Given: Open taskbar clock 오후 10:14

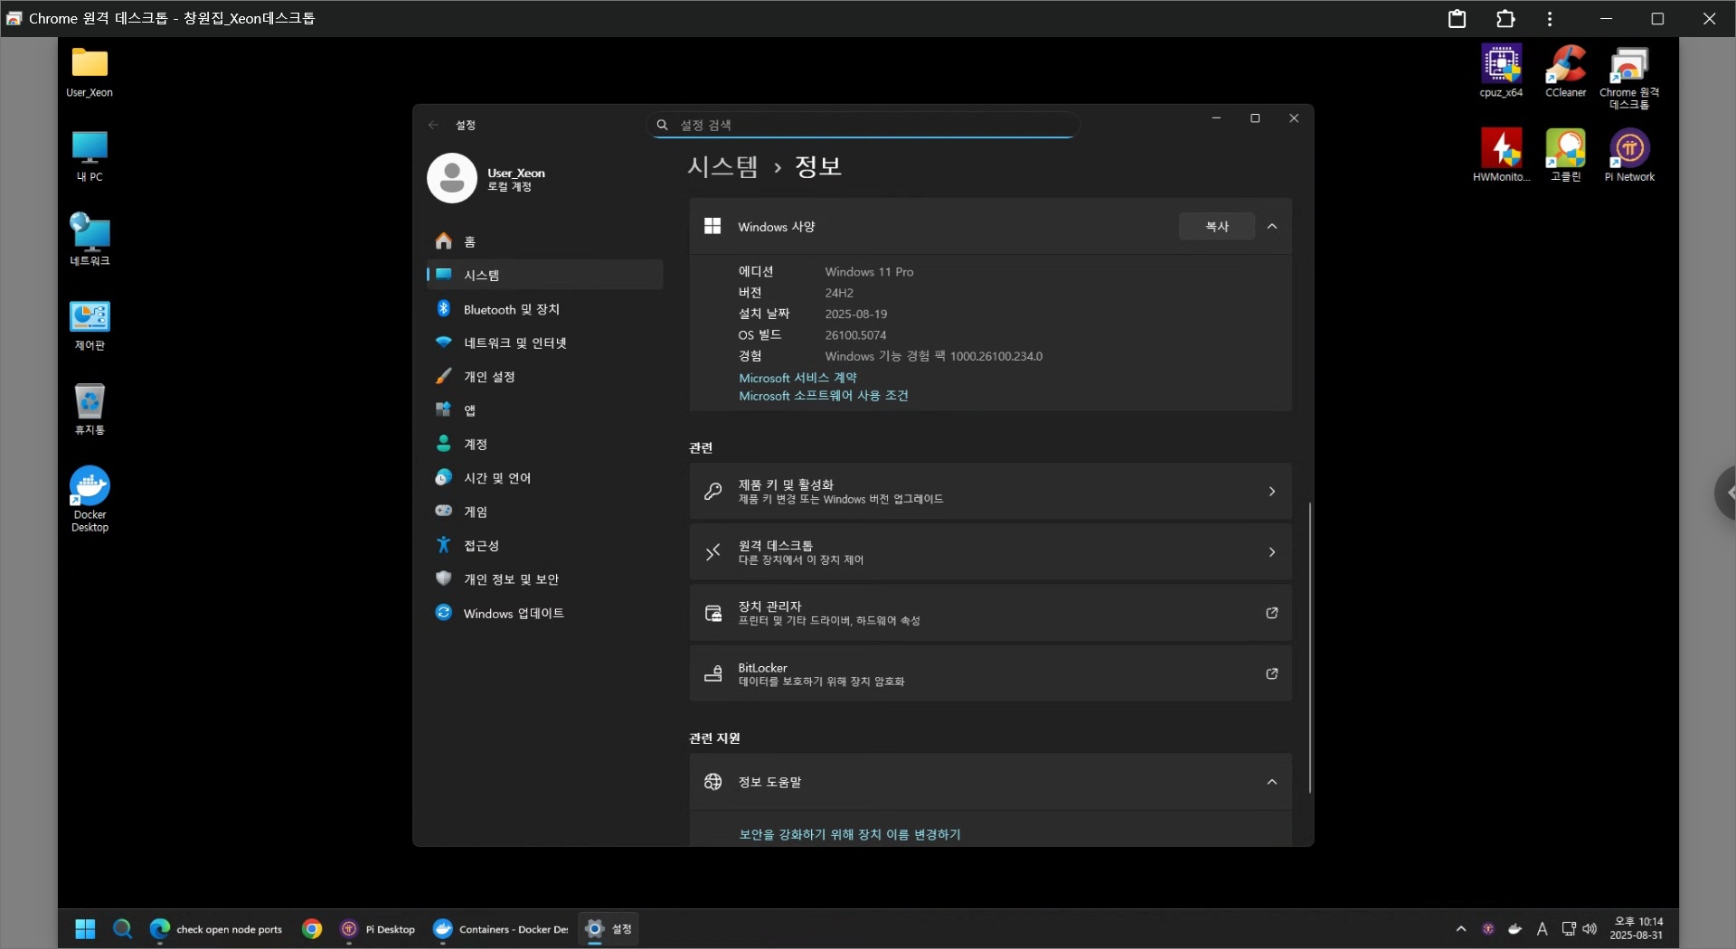Looking at the screenshot, I should 1637,928.
